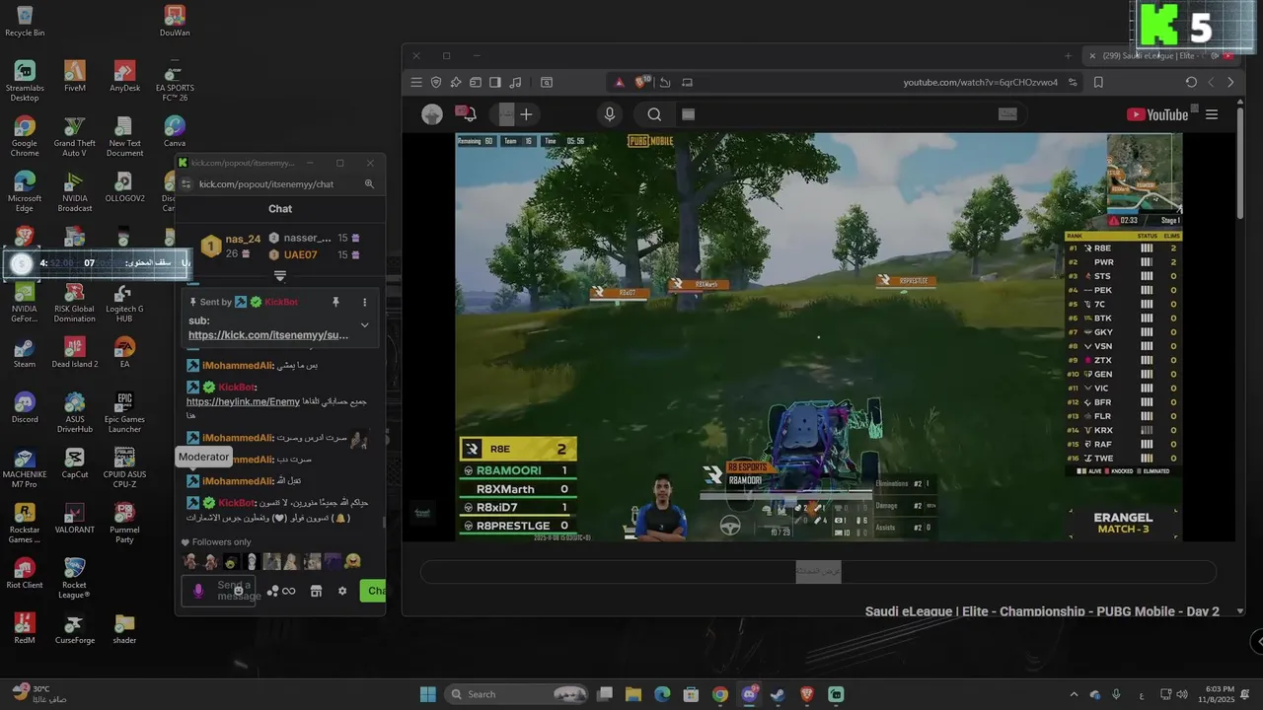Viewport: 1263px width, 710px height.
Task: Open the Kick chat emote picker
Action: click(x=239, y=591)
